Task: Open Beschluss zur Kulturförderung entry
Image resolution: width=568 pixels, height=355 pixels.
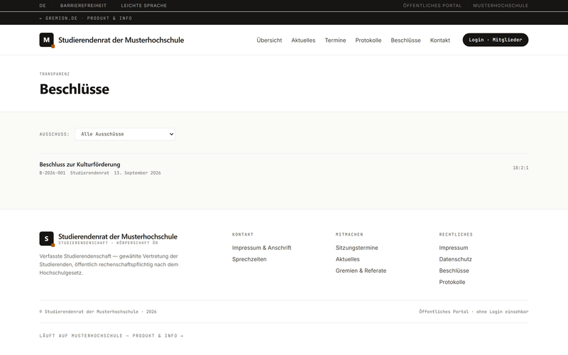Action: [x=80, y=165]
